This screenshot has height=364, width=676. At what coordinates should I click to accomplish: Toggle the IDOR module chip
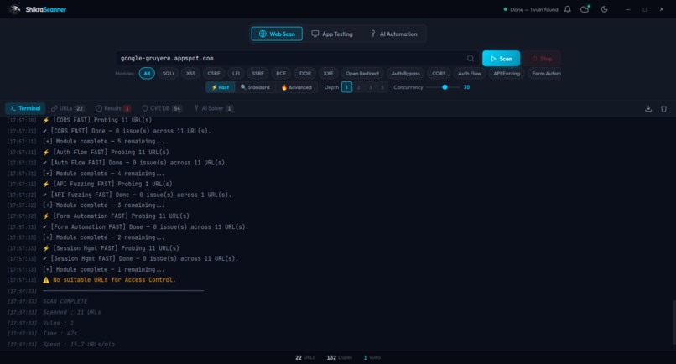click(304, 73)
